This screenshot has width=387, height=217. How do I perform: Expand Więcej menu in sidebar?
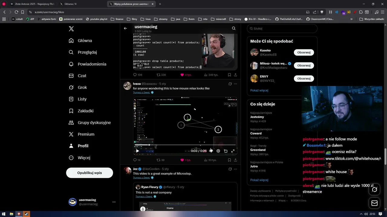(80, 158)
